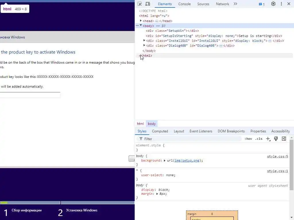The height and width of the screenshot is (220, 294).
Task: Collapse the body element node
Action: pos(141,25)
